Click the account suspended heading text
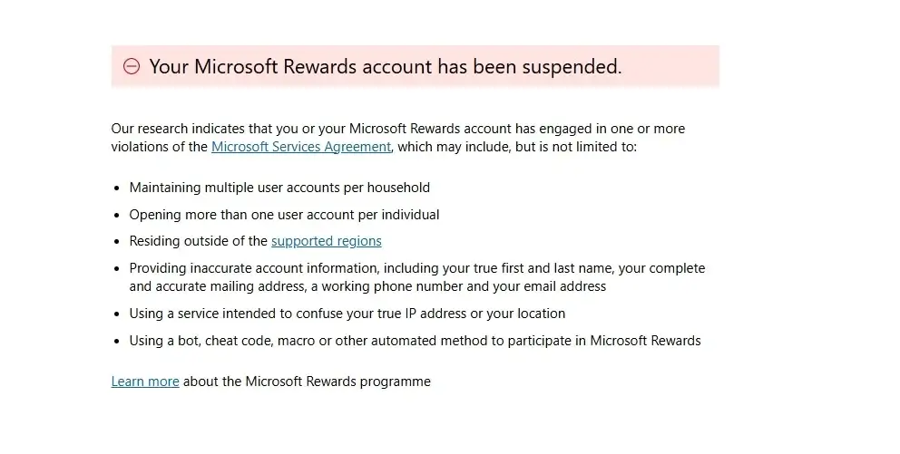 (x=385, y=67)
